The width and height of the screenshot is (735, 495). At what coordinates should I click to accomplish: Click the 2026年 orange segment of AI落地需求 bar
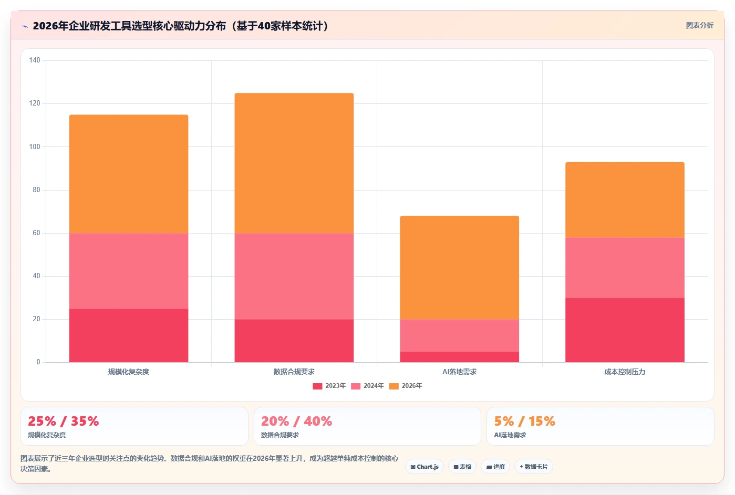tap(460, 268)
